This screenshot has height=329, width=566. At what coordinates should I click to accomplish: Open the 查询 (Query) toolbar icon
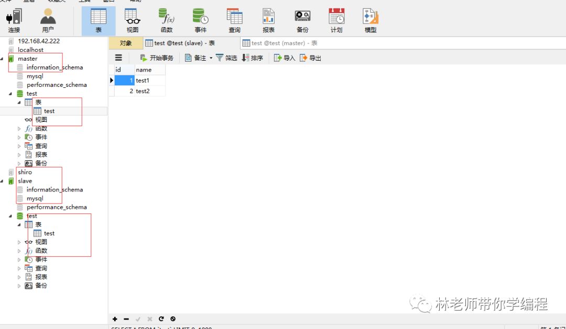235,21
